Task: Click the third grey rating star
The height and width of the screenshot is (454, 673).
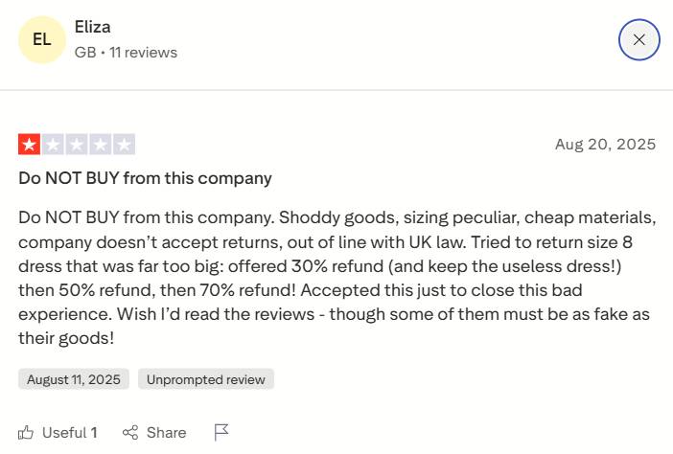Action: tap(77, 146)
